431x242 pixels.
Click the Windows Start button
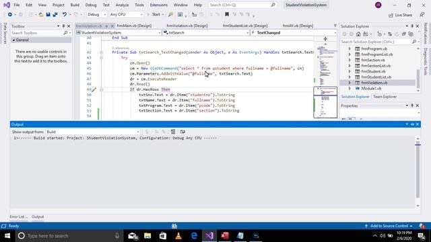click(7, 236)
